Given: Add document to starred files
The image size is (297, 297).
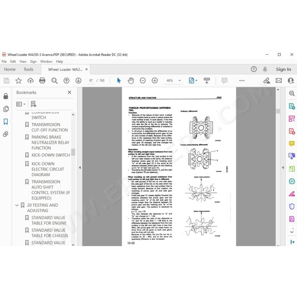Looking at the screenshot, I should pos(18,81).
